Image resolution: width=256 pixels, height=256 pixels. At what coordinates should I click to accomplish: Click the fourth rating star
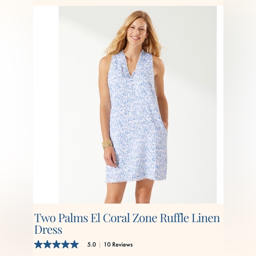click(x=65, y=245)
